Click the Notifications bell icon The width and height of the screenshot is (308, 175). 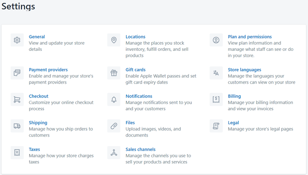(114, 100)
